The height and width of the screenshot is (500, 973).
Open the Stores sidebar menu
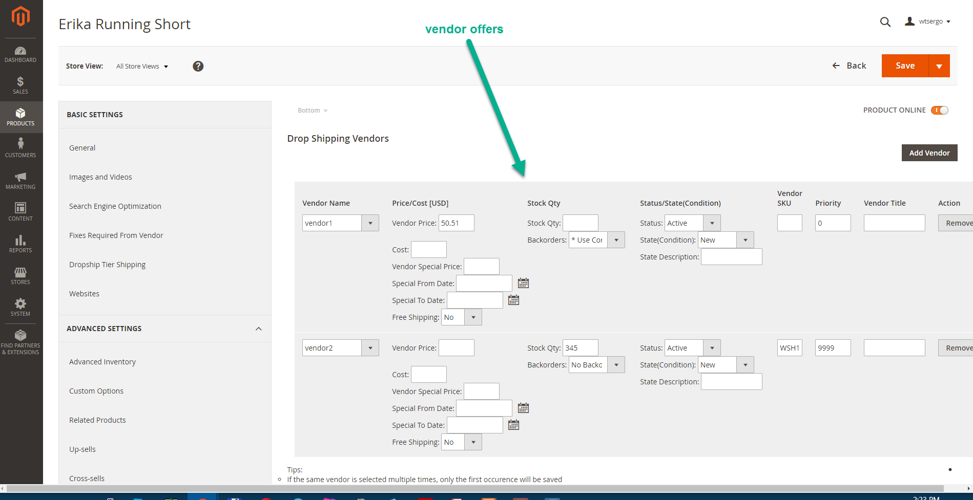pyautogui.click(x=20, y=276)
